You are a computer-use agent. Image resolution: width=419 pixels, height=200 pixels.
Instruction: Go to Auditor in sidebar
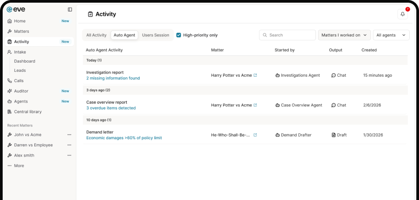(21, 91)
